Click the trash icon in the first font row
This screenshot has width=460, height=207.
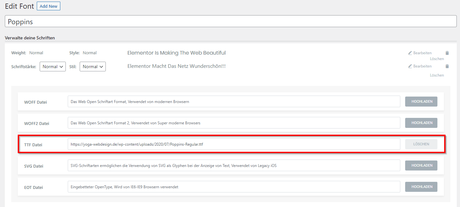tap(447, 53)
